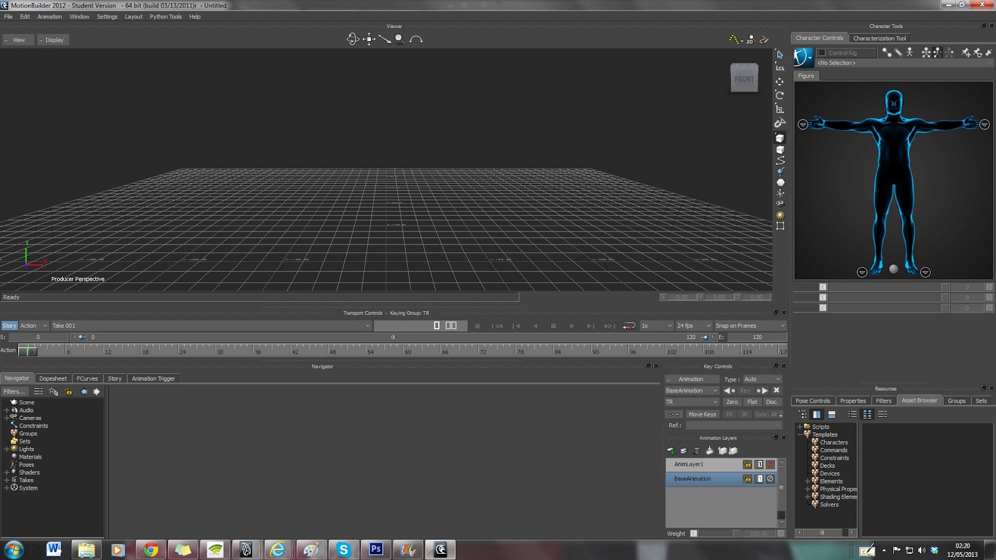Screen dimensions: 996x560
Task: Select the rotate navigation tool above the viewer
Action: click(x=354, y=39)
